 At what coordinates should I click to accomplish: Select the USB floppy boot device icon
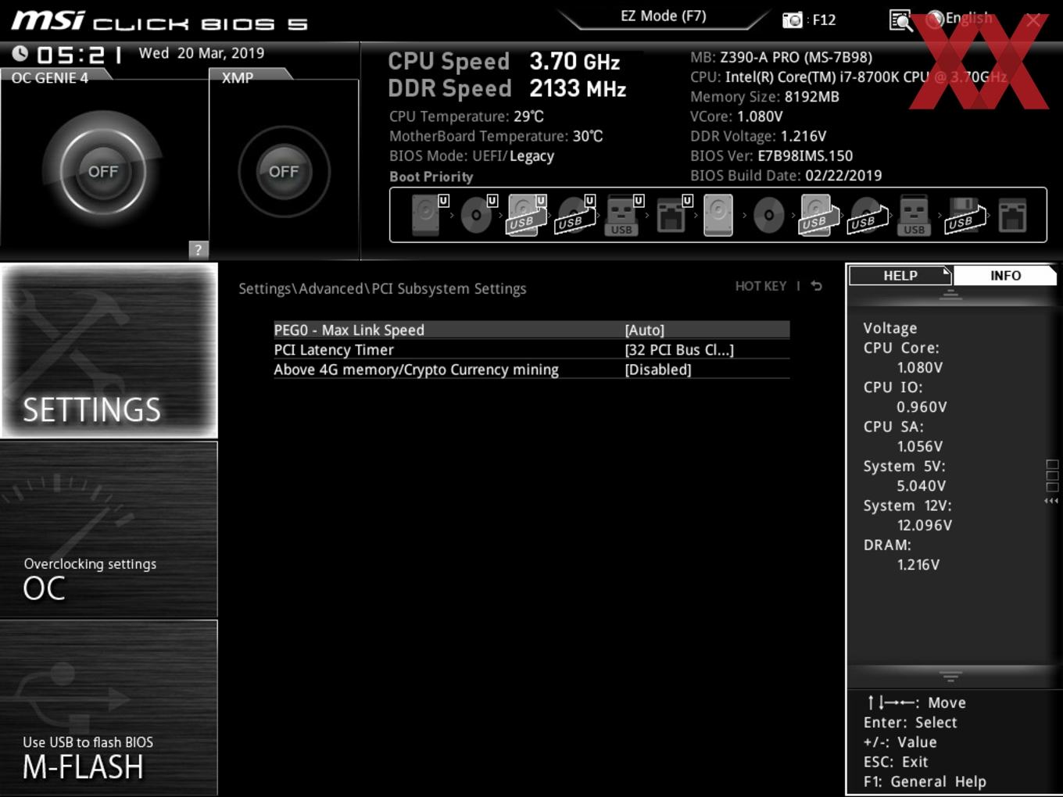(965, 215)
